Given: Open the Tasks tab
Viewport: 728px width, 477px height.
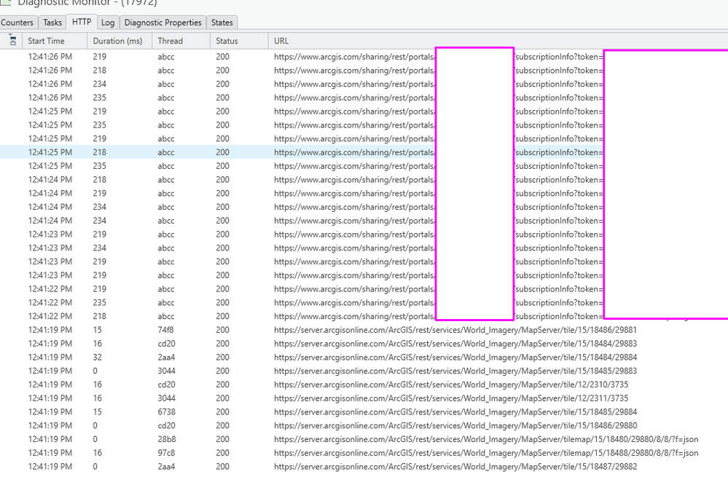Looking at the screenshot, I should coord(52,23).
